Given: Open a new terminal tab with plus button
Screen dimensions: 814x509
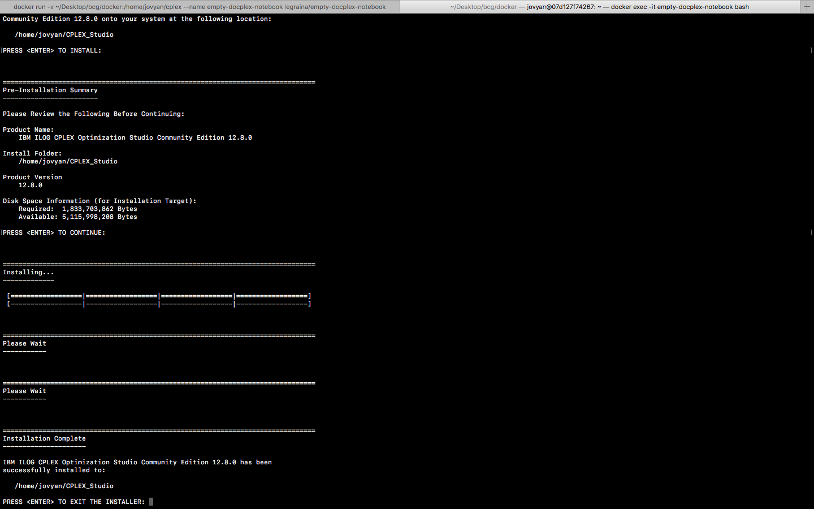Looking at the screenshot, I should tap(807, 7).
